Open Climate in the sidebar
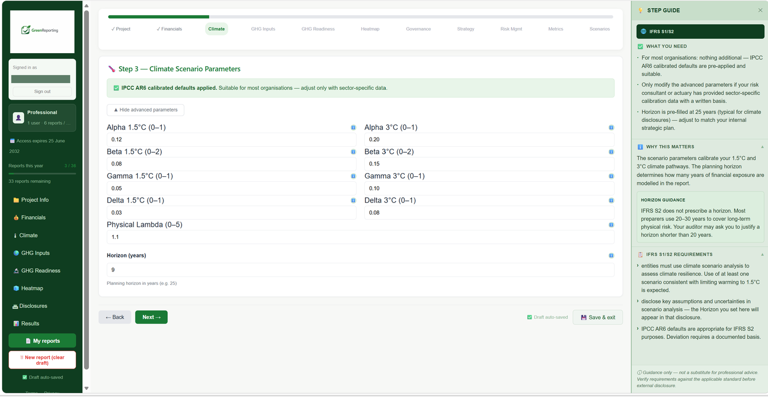This screenshot has height=397, width=768. coord(42,235)
